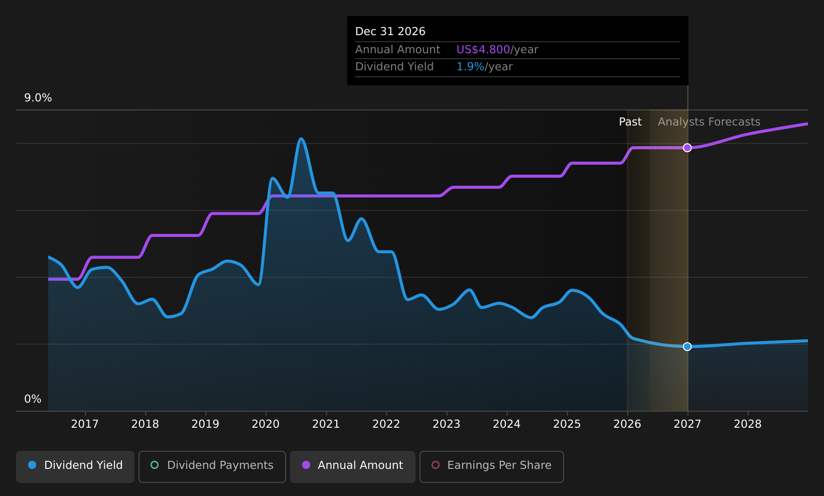
Task: Click the 1.9% dividend yield value
Action: pyautogui.click(x=470, y=67)
